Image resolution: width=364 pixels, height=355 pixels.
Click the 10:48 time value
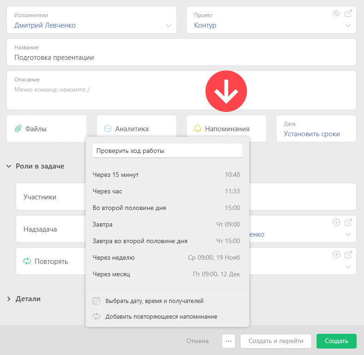point(232,175)
